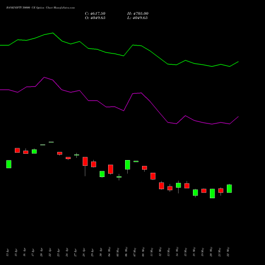265x265 pixels.
Task: Click the 30 Apr date label
Action: 101,252
